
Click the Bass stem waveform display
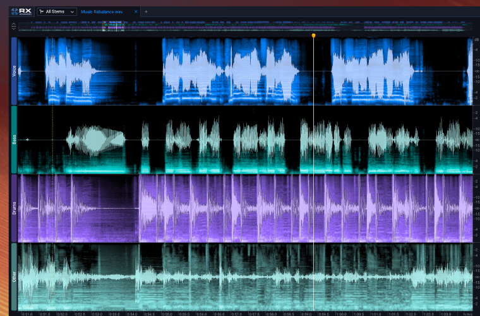(240, 140)
